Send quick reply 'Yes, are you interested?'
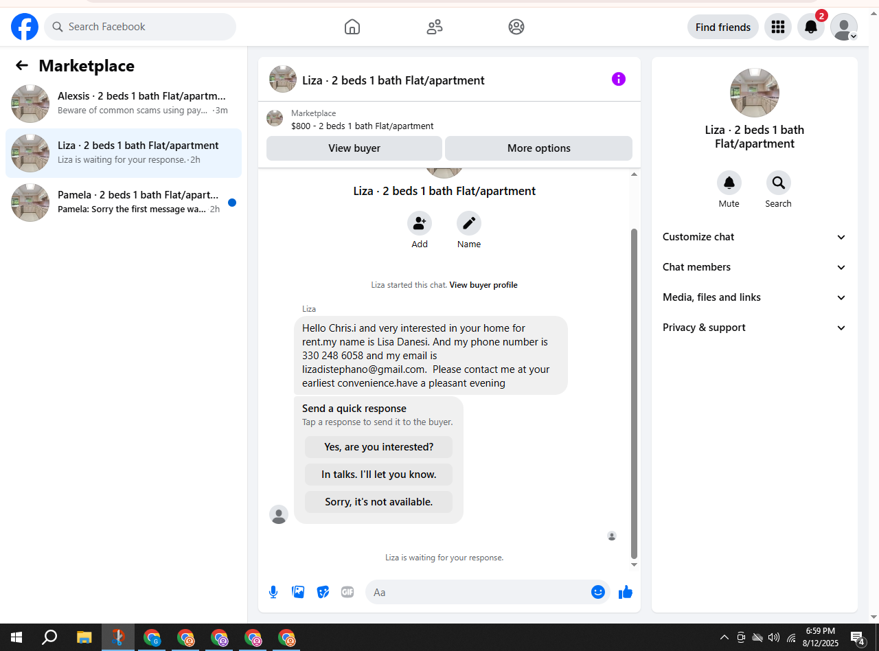 378,447
